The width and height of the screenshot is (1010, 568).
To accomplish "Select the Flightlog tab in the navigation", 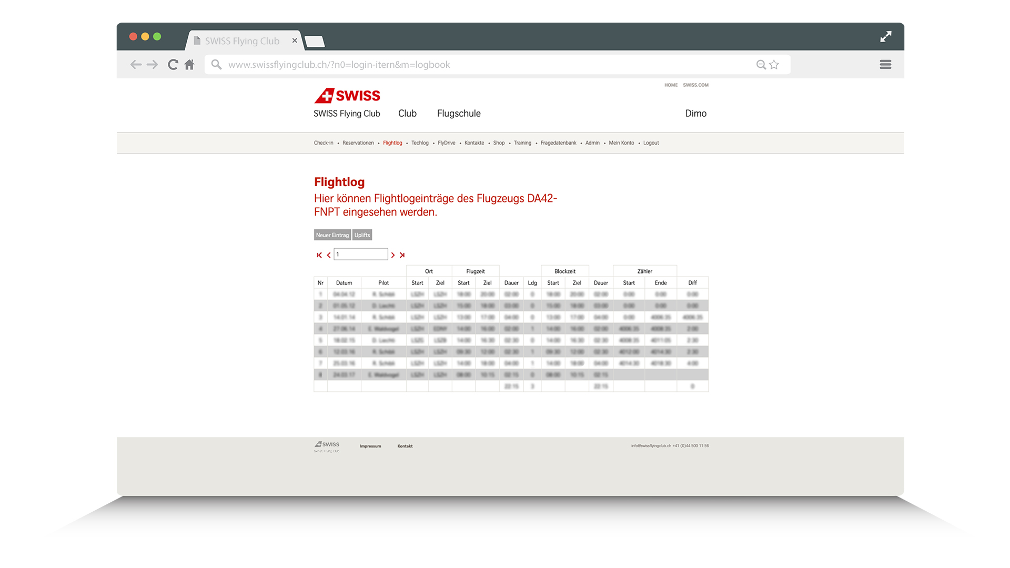I will click(392, 143).
